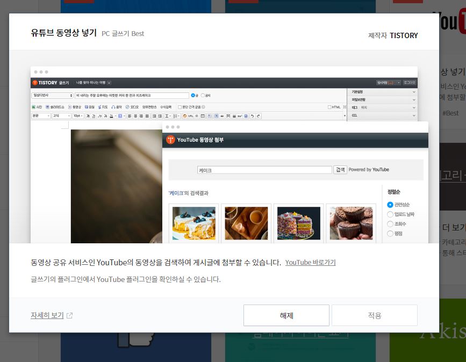The width and height of the screenshot is (466, 362).
Task: Select the coffee cup video thumbnail
Action: [246, 223]
